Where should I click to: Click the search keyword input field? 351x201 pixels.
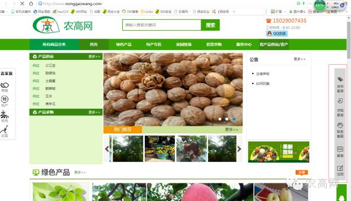pyautogui.click(x=162, y=25)
